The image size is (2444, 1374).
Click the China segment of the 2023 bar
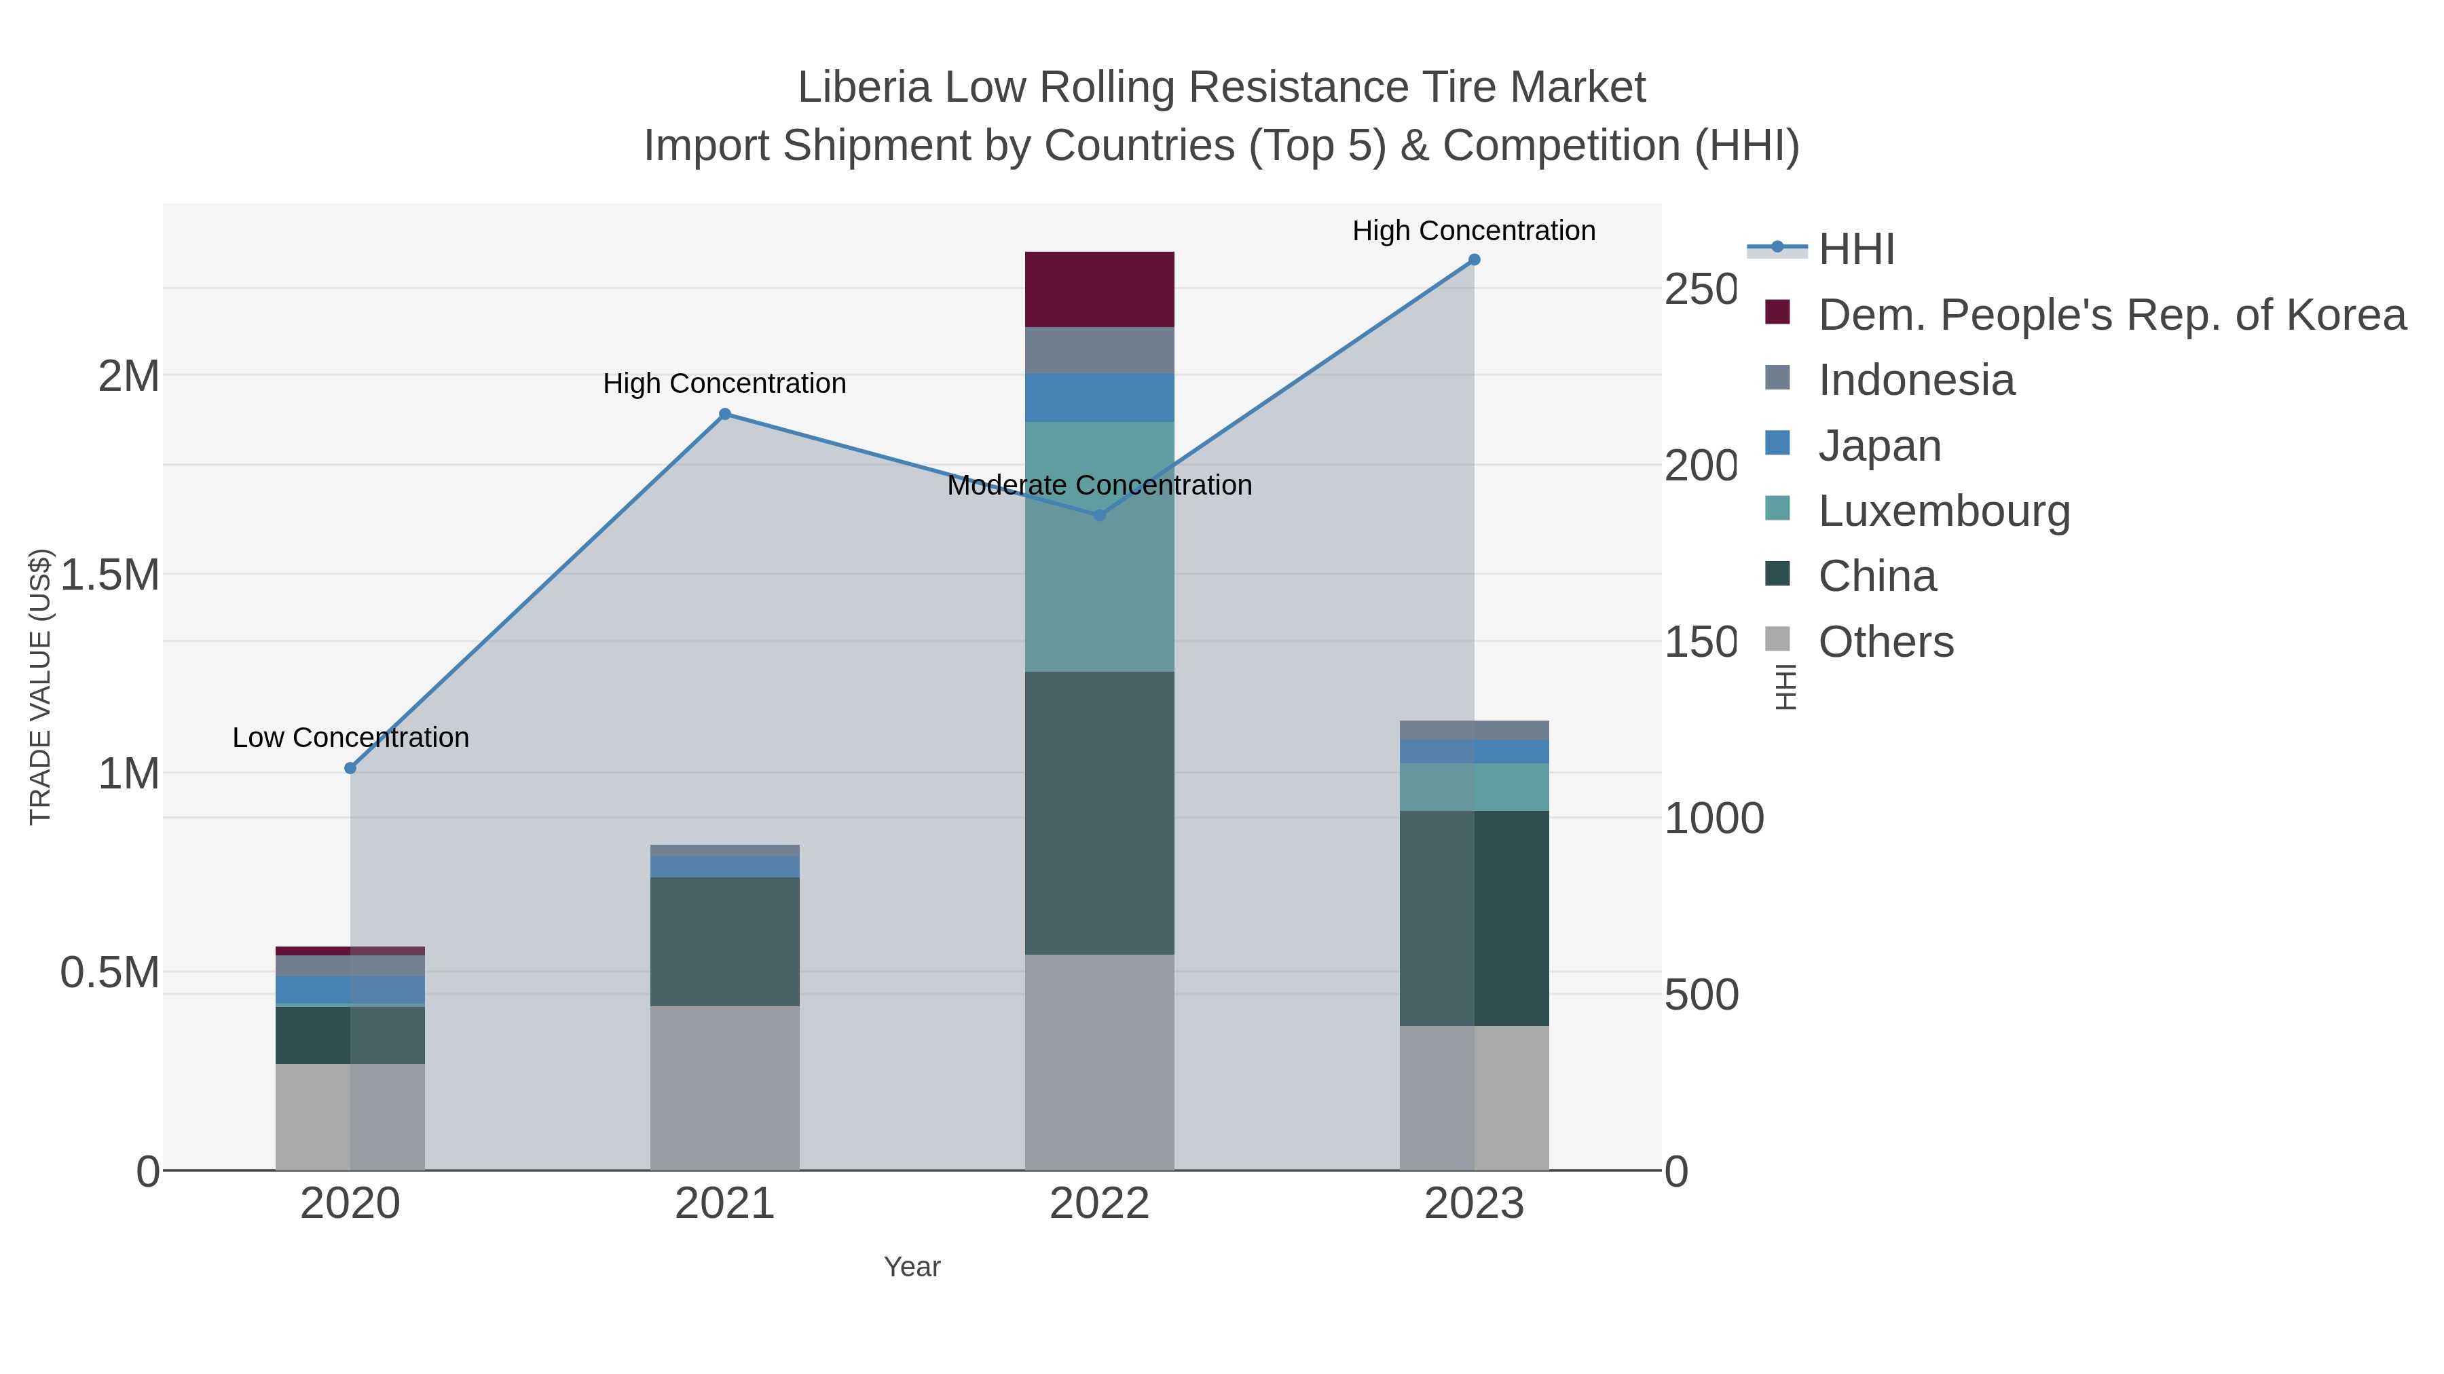tap(1475, 918)
